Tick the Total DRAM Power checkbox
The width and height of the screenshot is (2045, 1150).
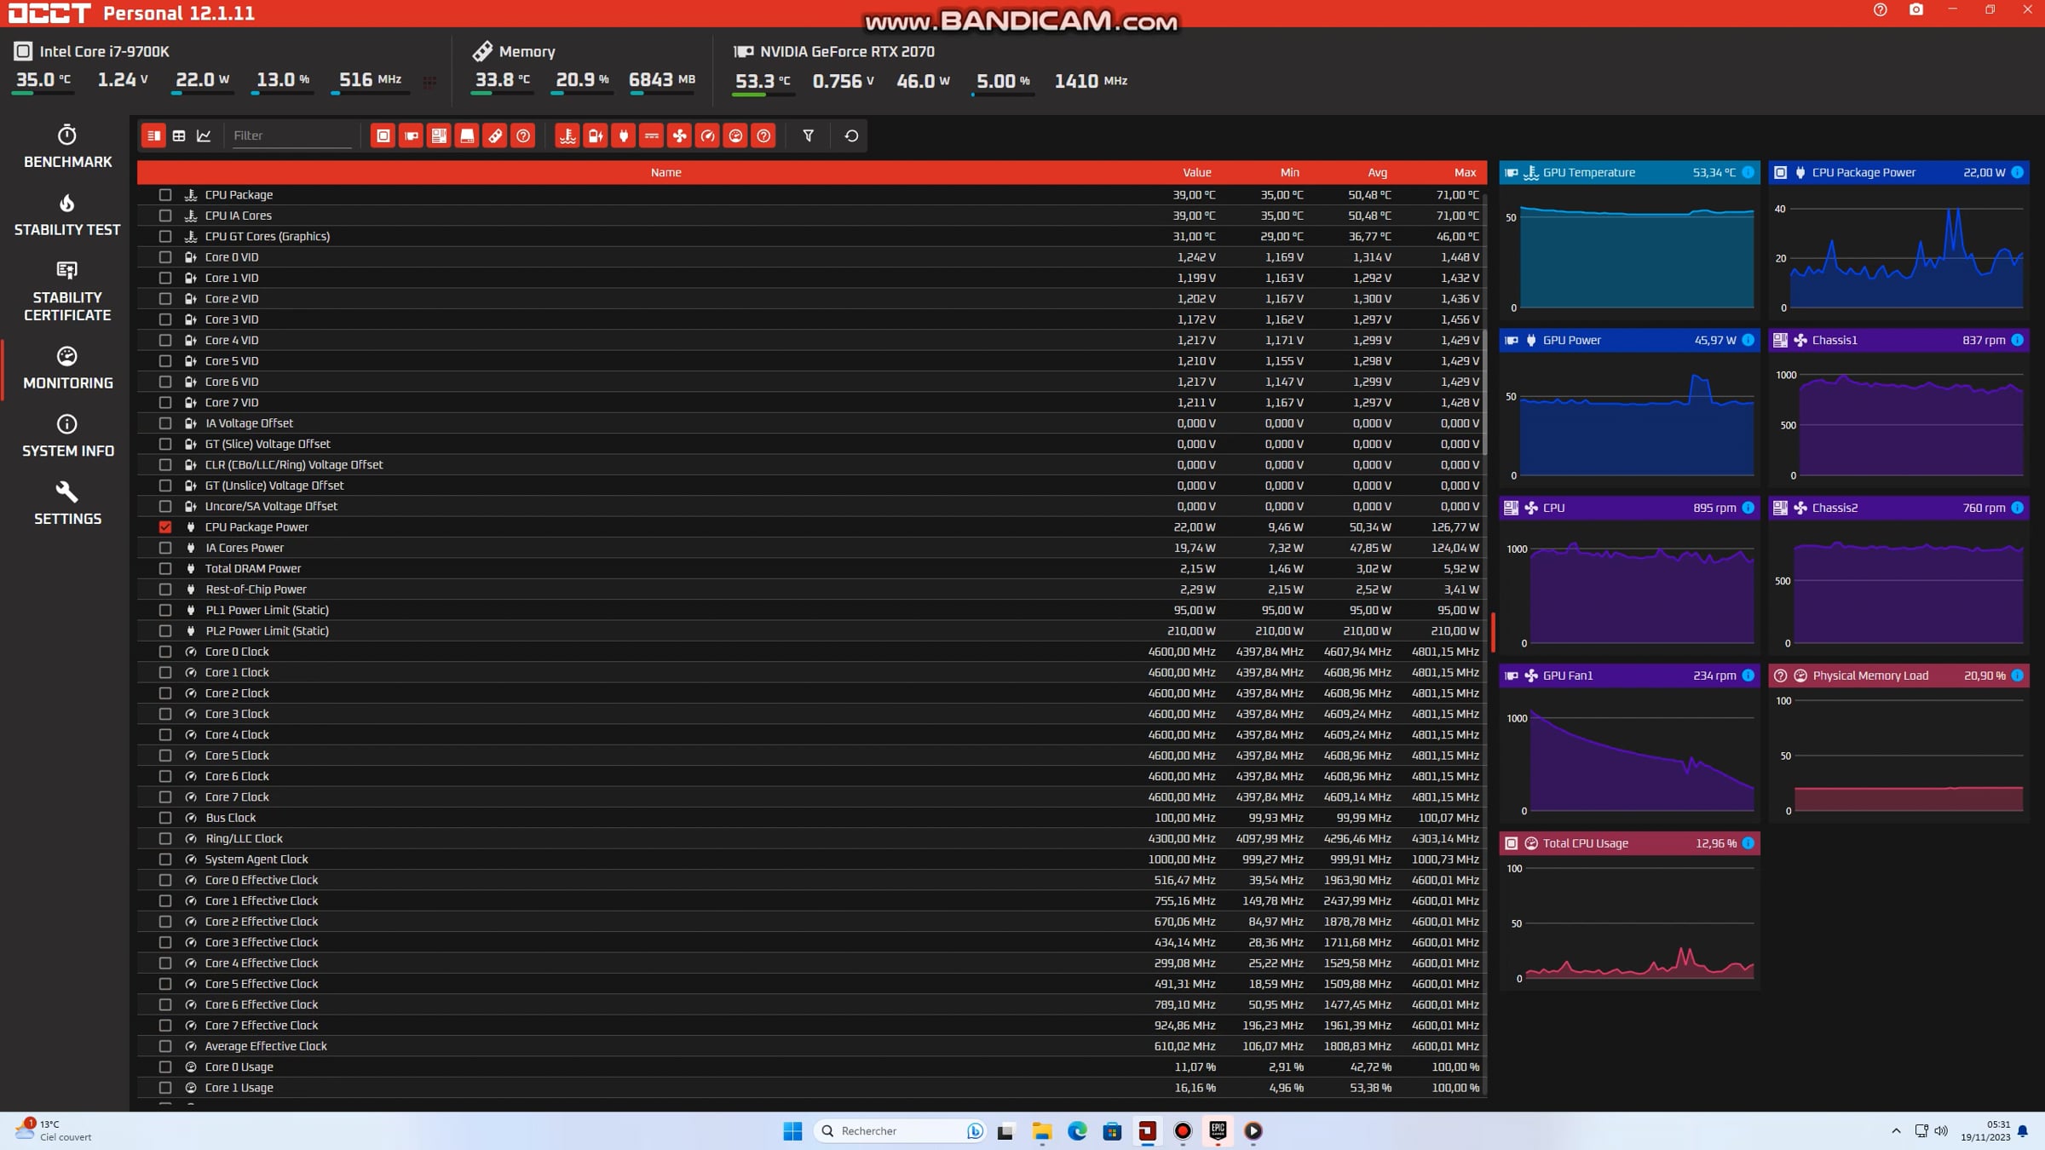click(x=165, y=568)
